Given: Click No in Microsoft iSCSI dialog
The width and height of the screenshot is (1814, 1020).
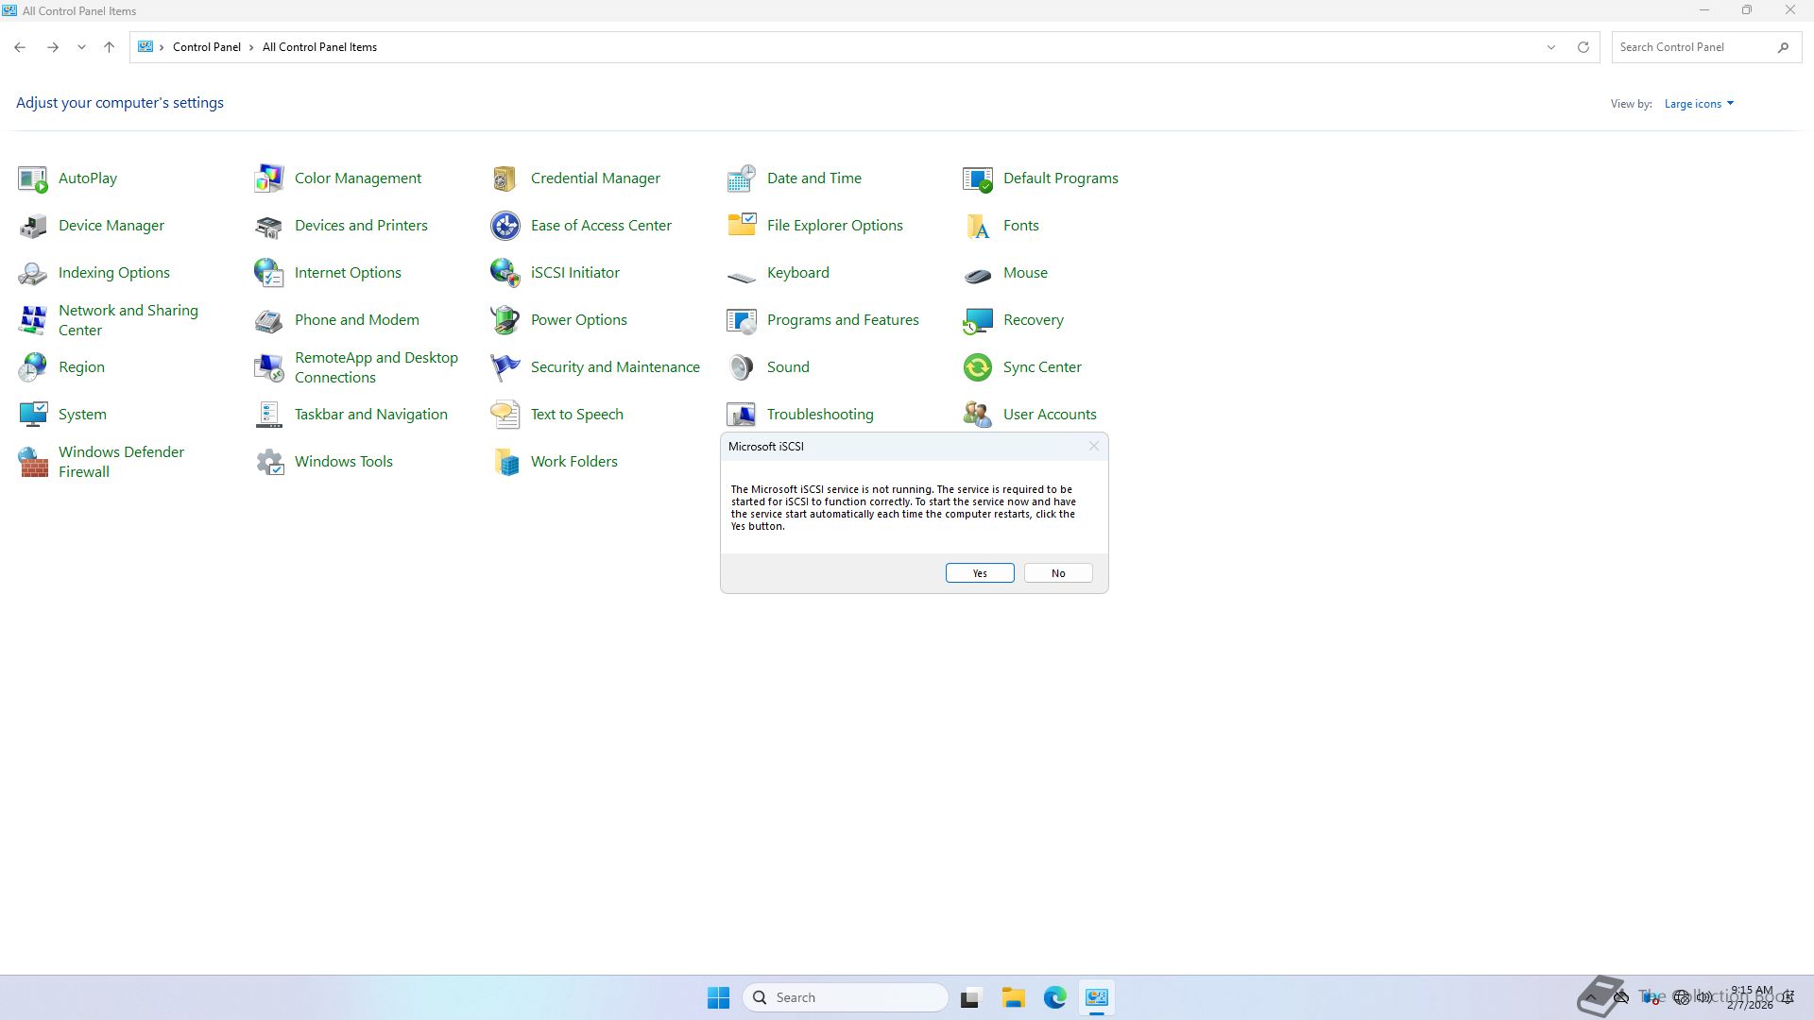Looking at the screenshot, I should click(1057, 573).
